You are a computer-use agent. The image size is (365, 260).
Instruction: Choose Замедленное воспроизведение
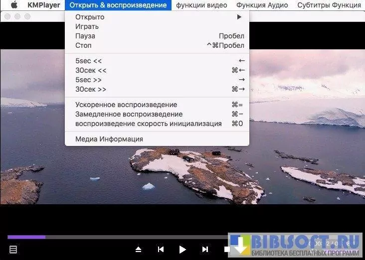coord(129,114)
